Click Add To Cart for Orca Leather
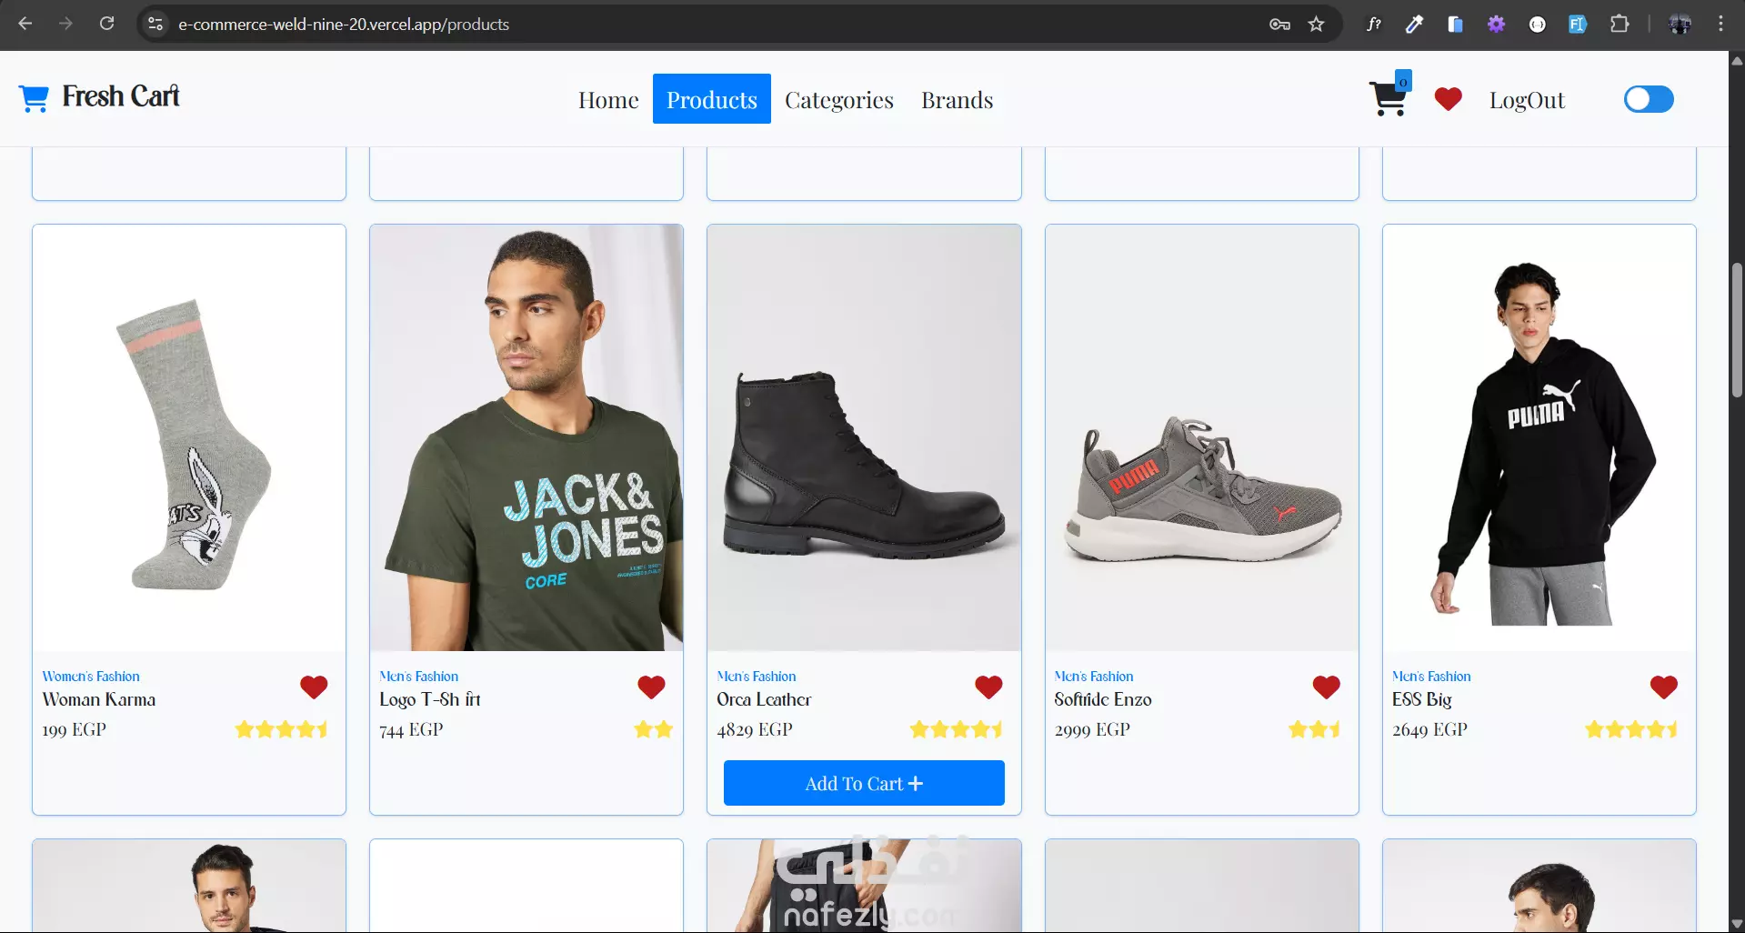Viewport: 1745px width, 933px height. click(864, 783)
